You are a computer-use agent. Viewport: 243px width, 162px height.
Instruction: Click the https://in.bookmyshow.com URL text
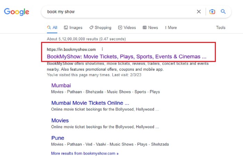(x=71, y=49)
